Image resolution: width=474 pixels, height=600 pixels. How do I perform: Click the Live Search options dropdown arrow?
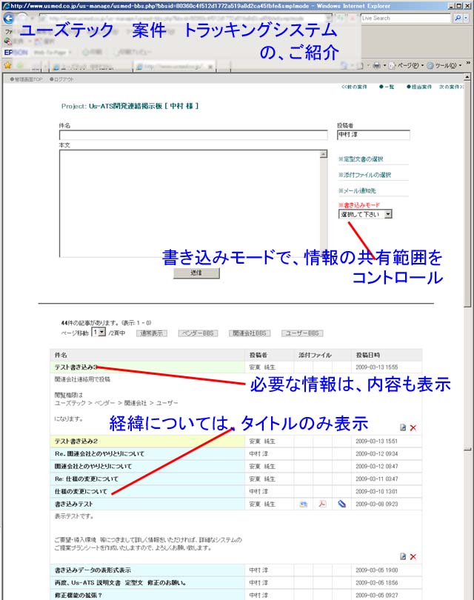click(x=466, y=18)
